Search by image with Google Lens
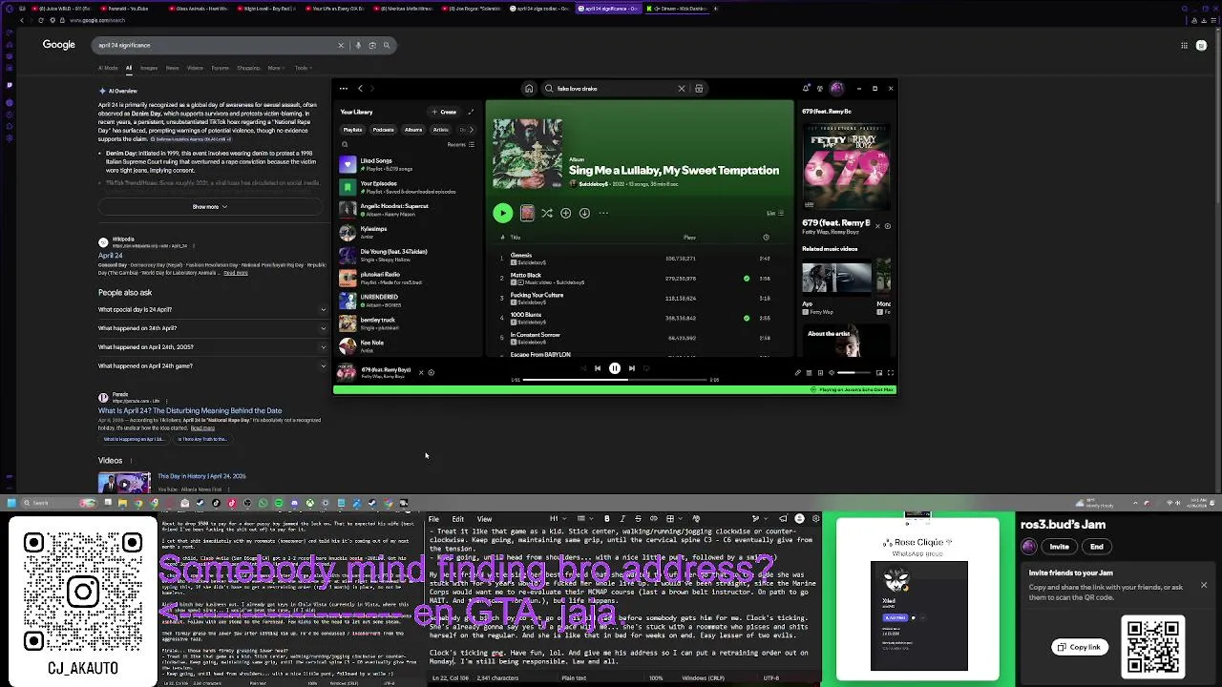Viewport: 1222px width, 687px height. [372, 45]
